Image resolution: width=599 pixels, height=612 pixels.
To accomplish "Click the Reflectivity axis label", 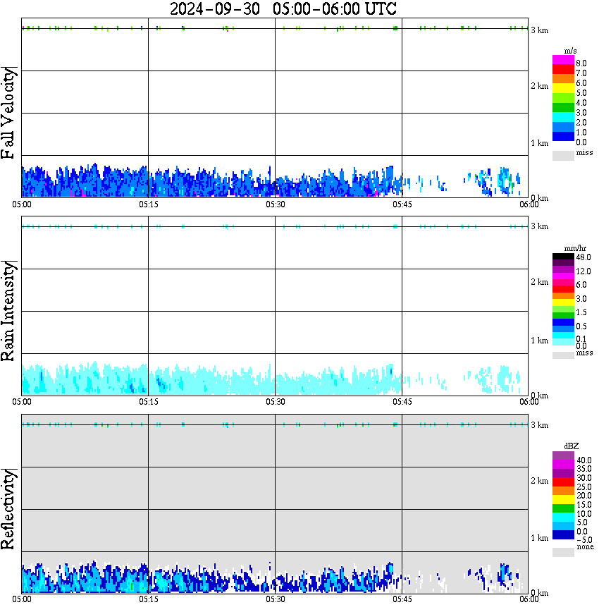I will [x=8, y=509].
